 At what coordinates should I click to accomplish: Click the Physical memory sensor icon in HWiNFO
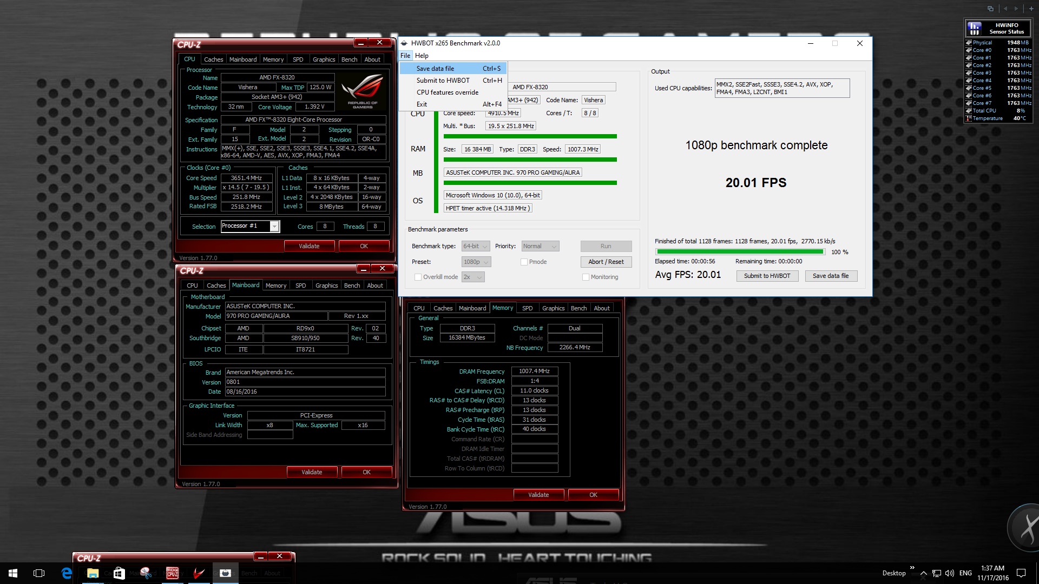point(969,43)
